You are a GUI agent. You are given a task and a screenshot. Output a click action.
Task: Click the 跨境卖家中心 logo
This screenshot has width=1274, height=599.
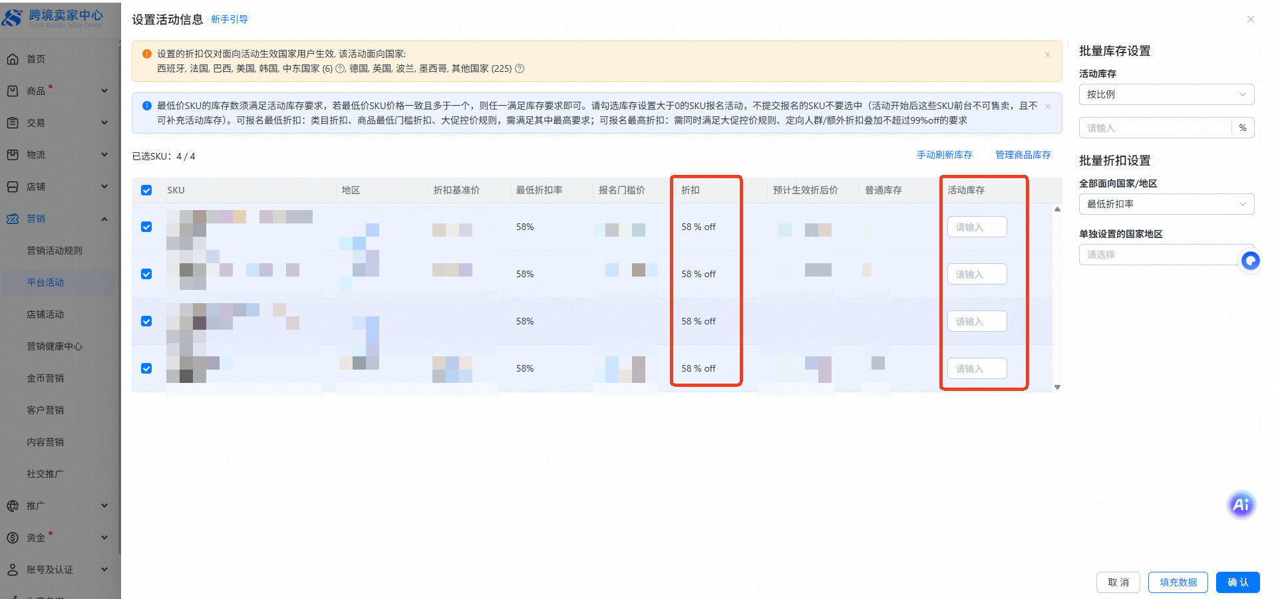[x=53, y=18]
